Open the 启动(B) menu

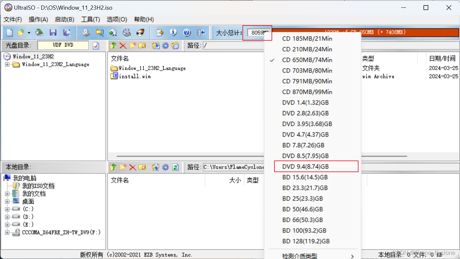pos(64,19)
